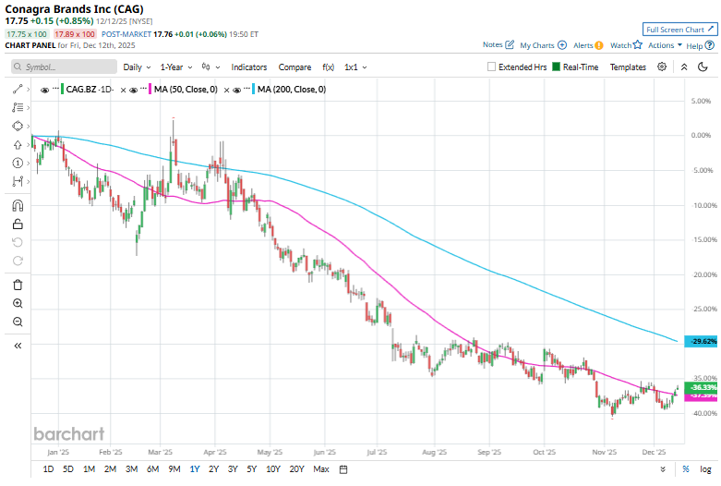Remove the CAG.BZ series with X
This screenshot has width=721, height=486.
[x=123, y=91]
